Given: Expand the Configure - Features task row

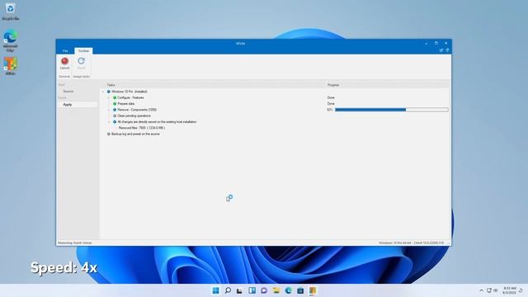Looking at the screenshot, I should tap(109, 97).
